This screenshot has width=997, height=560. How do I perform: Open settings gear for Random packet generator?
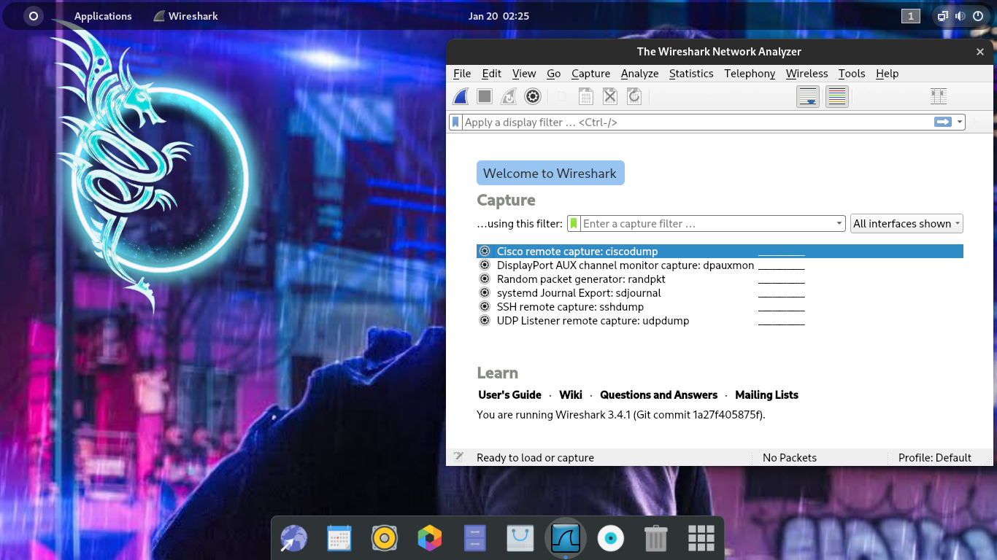485,279
